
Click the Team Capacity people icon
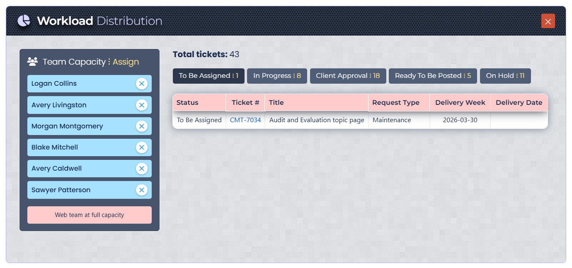tap(32, 62)
